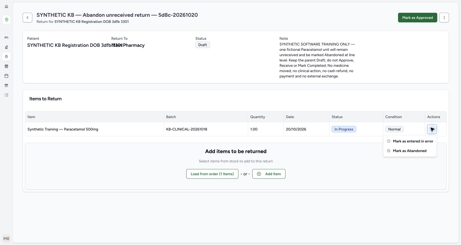The width and height of the screenshot is (461, 245).
Task: Choose Mark as entered in error
Action: 410,141
